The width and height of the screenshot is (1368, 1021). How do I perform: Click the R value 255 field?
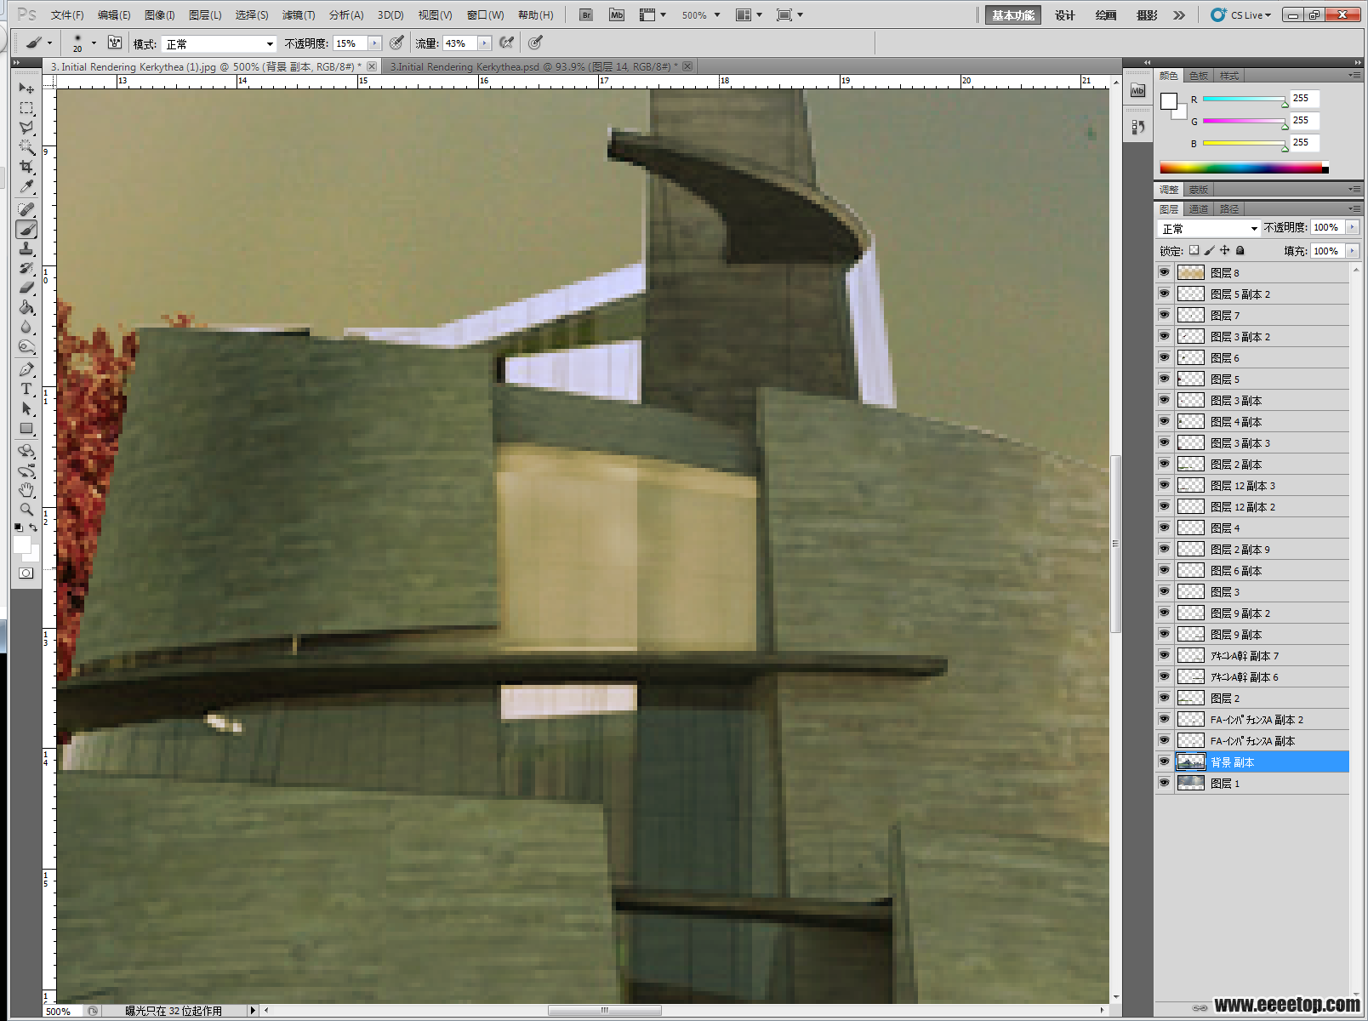1304,99
